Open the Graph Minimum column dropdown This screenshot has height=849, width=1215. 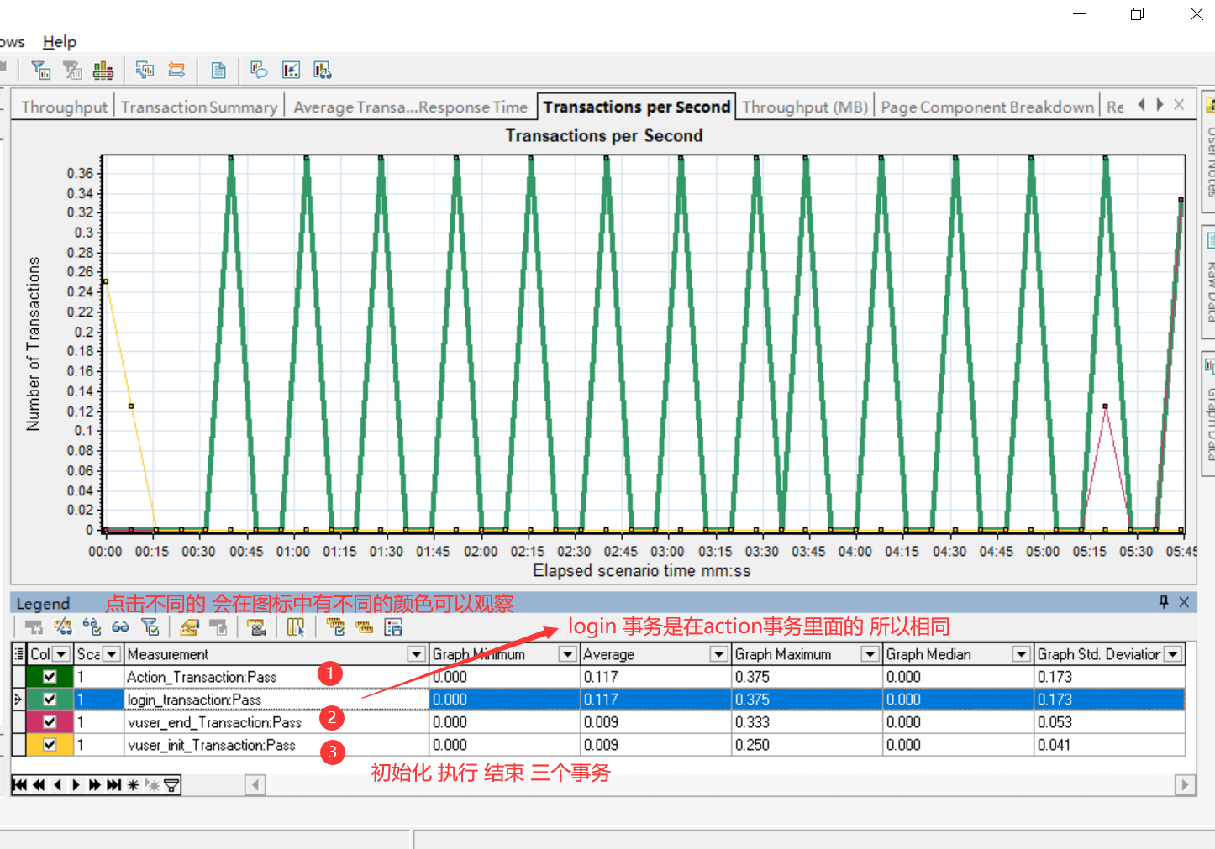click(568, 654)
